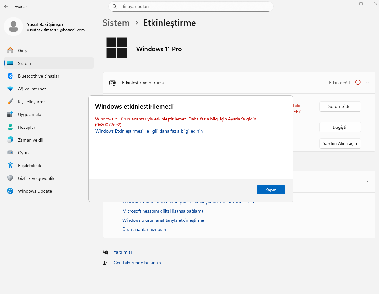379x294 pixels.
Task: Select Sistem in the sidebar
Action: [x=49, y=63]
